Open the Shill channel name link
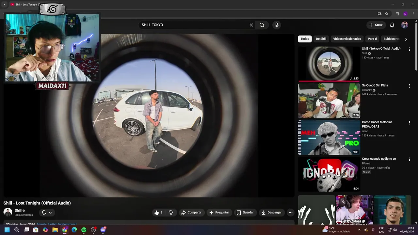 click(x=18, y=211)
